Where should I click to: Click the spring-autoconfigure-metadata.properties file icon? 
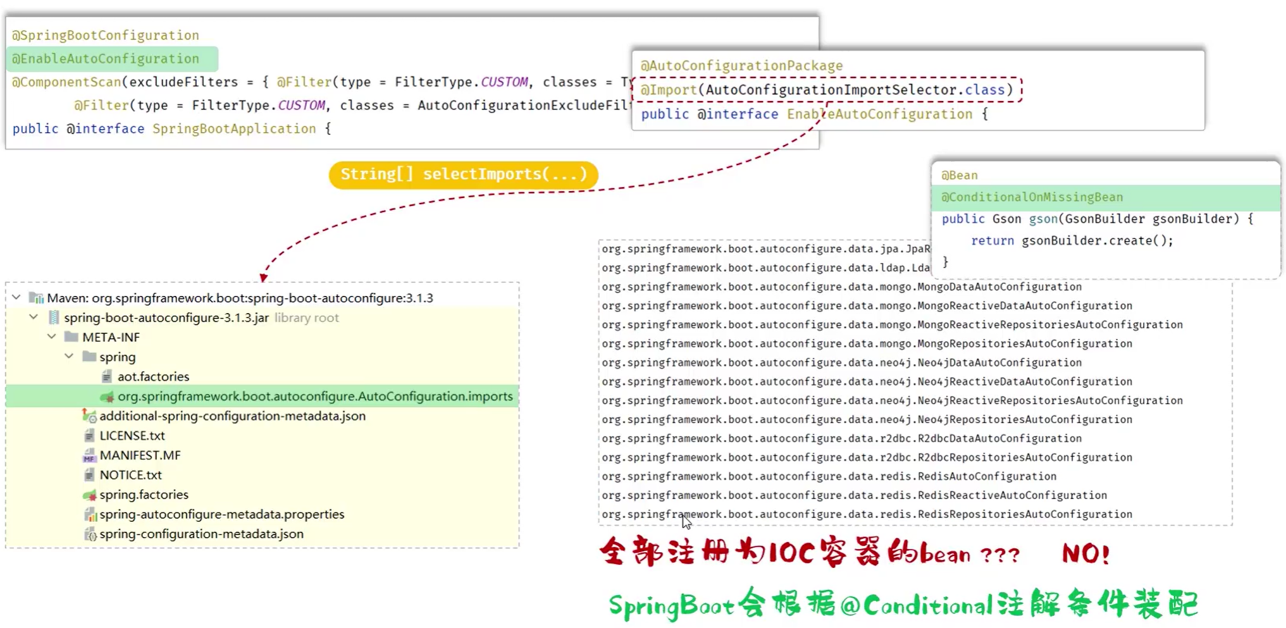coord(90,514)
